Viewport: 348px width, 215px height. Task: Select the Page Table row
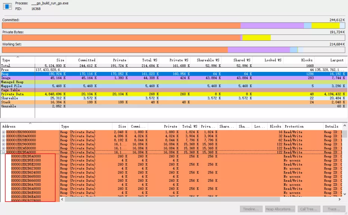174,90
